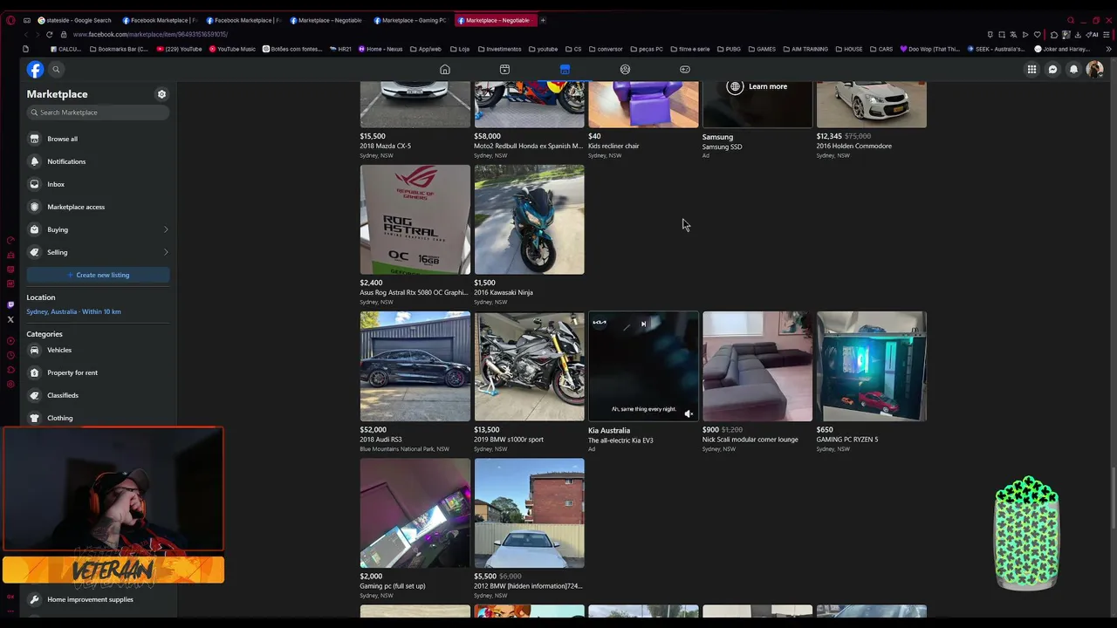Open the Groups icon in top nav
This screenshot has width=1117, height=628.
[625, 70]
